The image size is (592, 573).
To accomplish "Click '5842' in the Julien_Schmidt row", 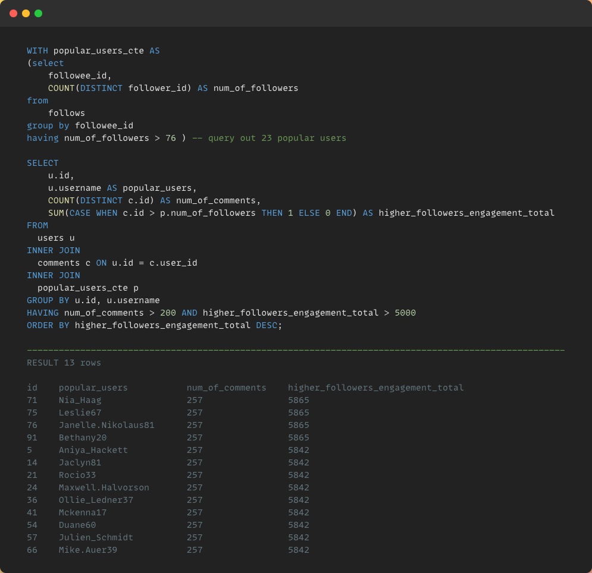I will point(299,537).
